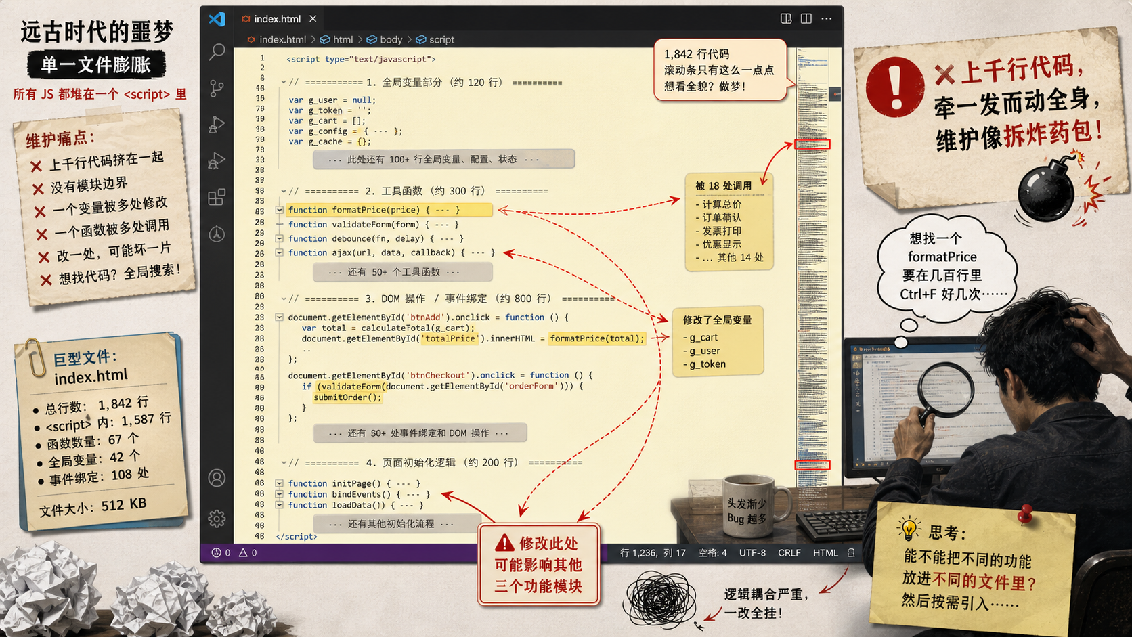
Task: Click the small scrollbar thumb at the top
Action: pos(835,94)
